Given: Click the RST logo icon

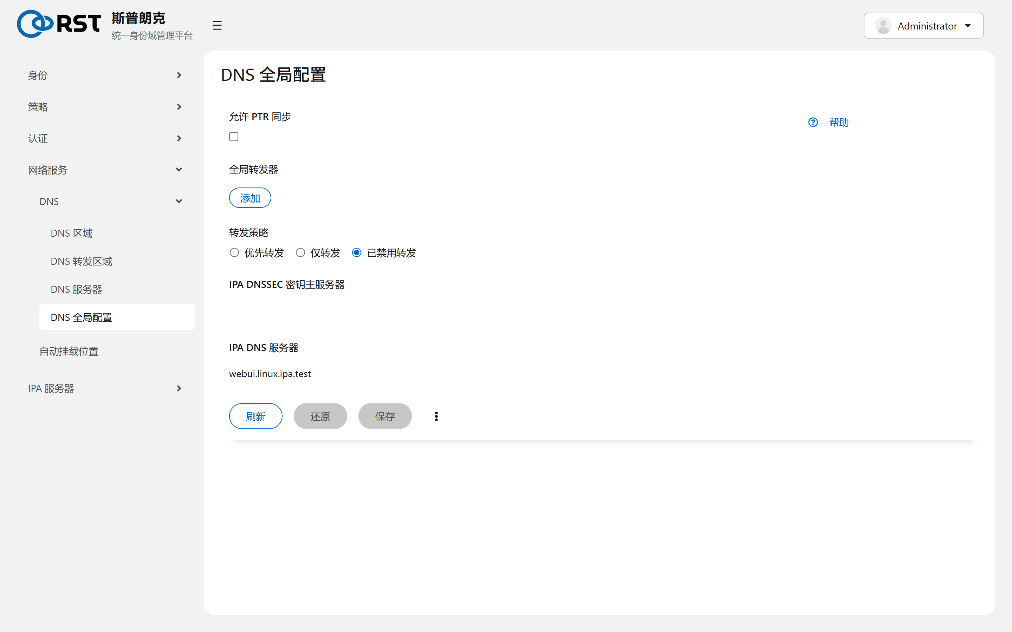Looking at the screenshot, I should 59,24.
